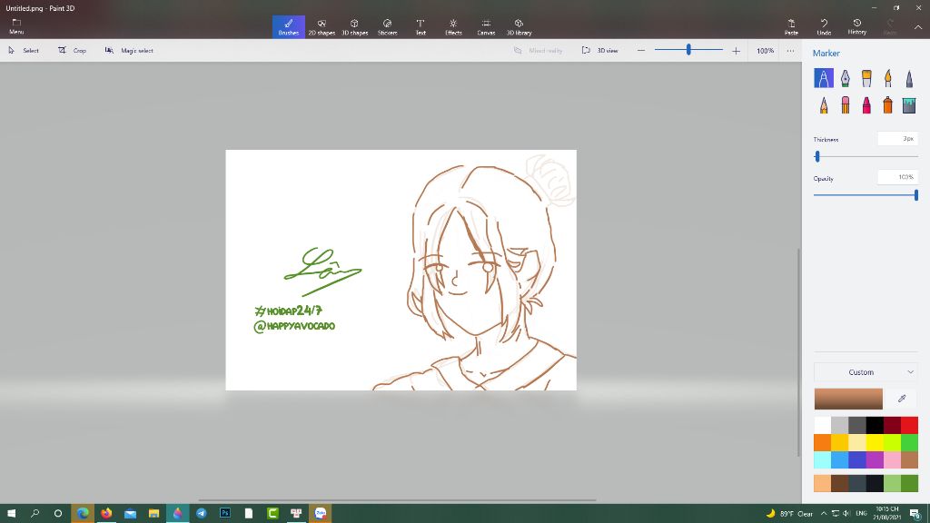The image size is (930, 523).
Task: Pick a color with the eyedropper
Action: (902, 399)
